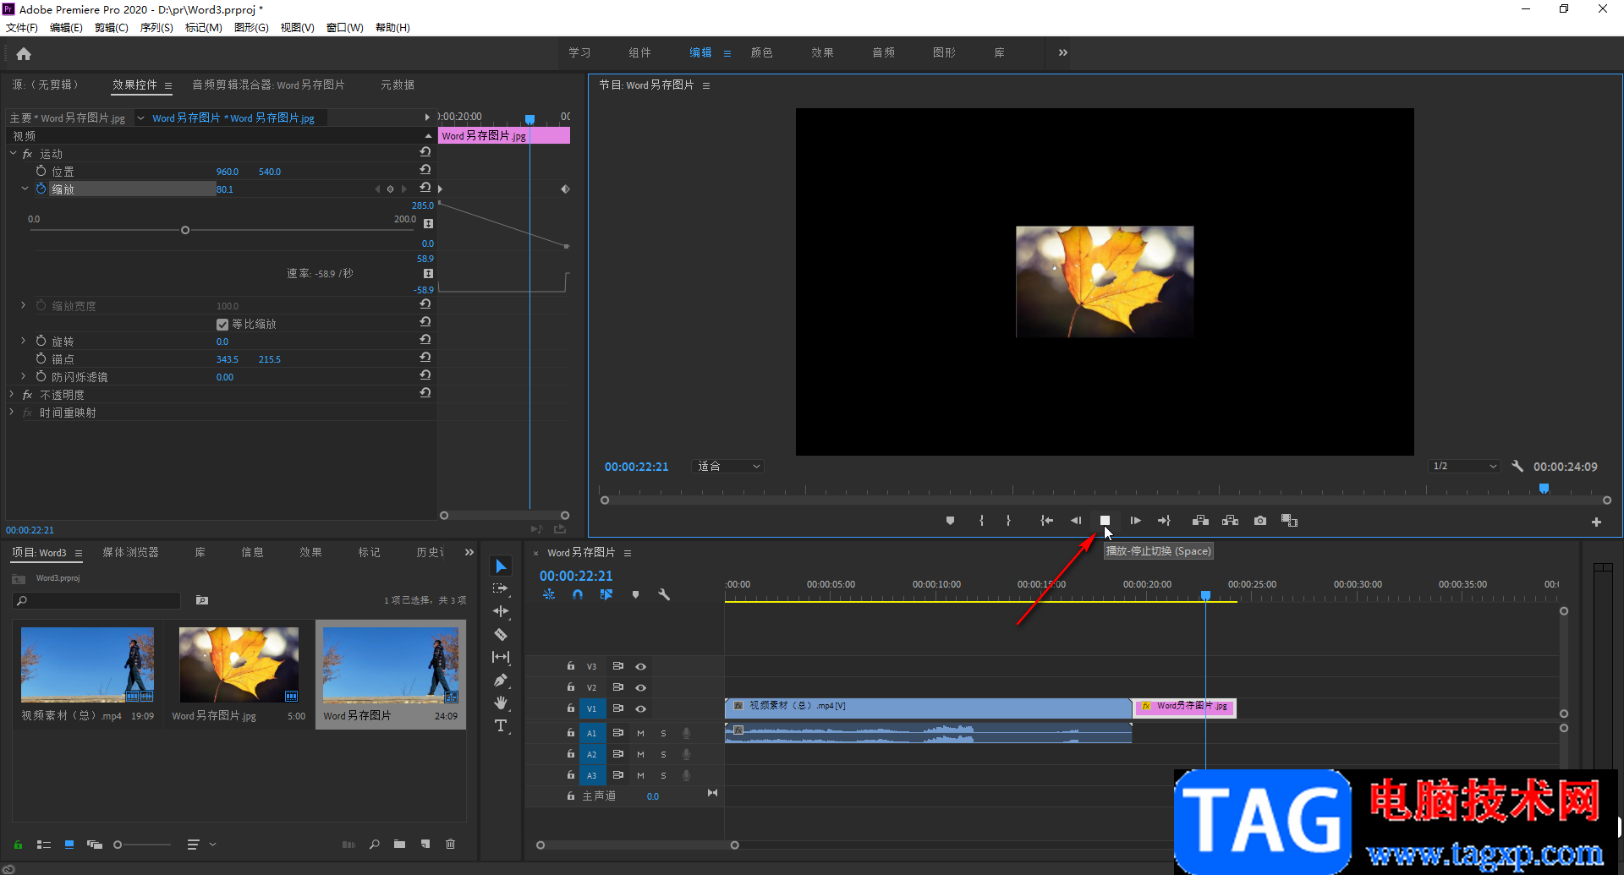Click the Lift button
Image resolution: width=1624 pixels, height=875 pixels.
(x=1200, y=521)
